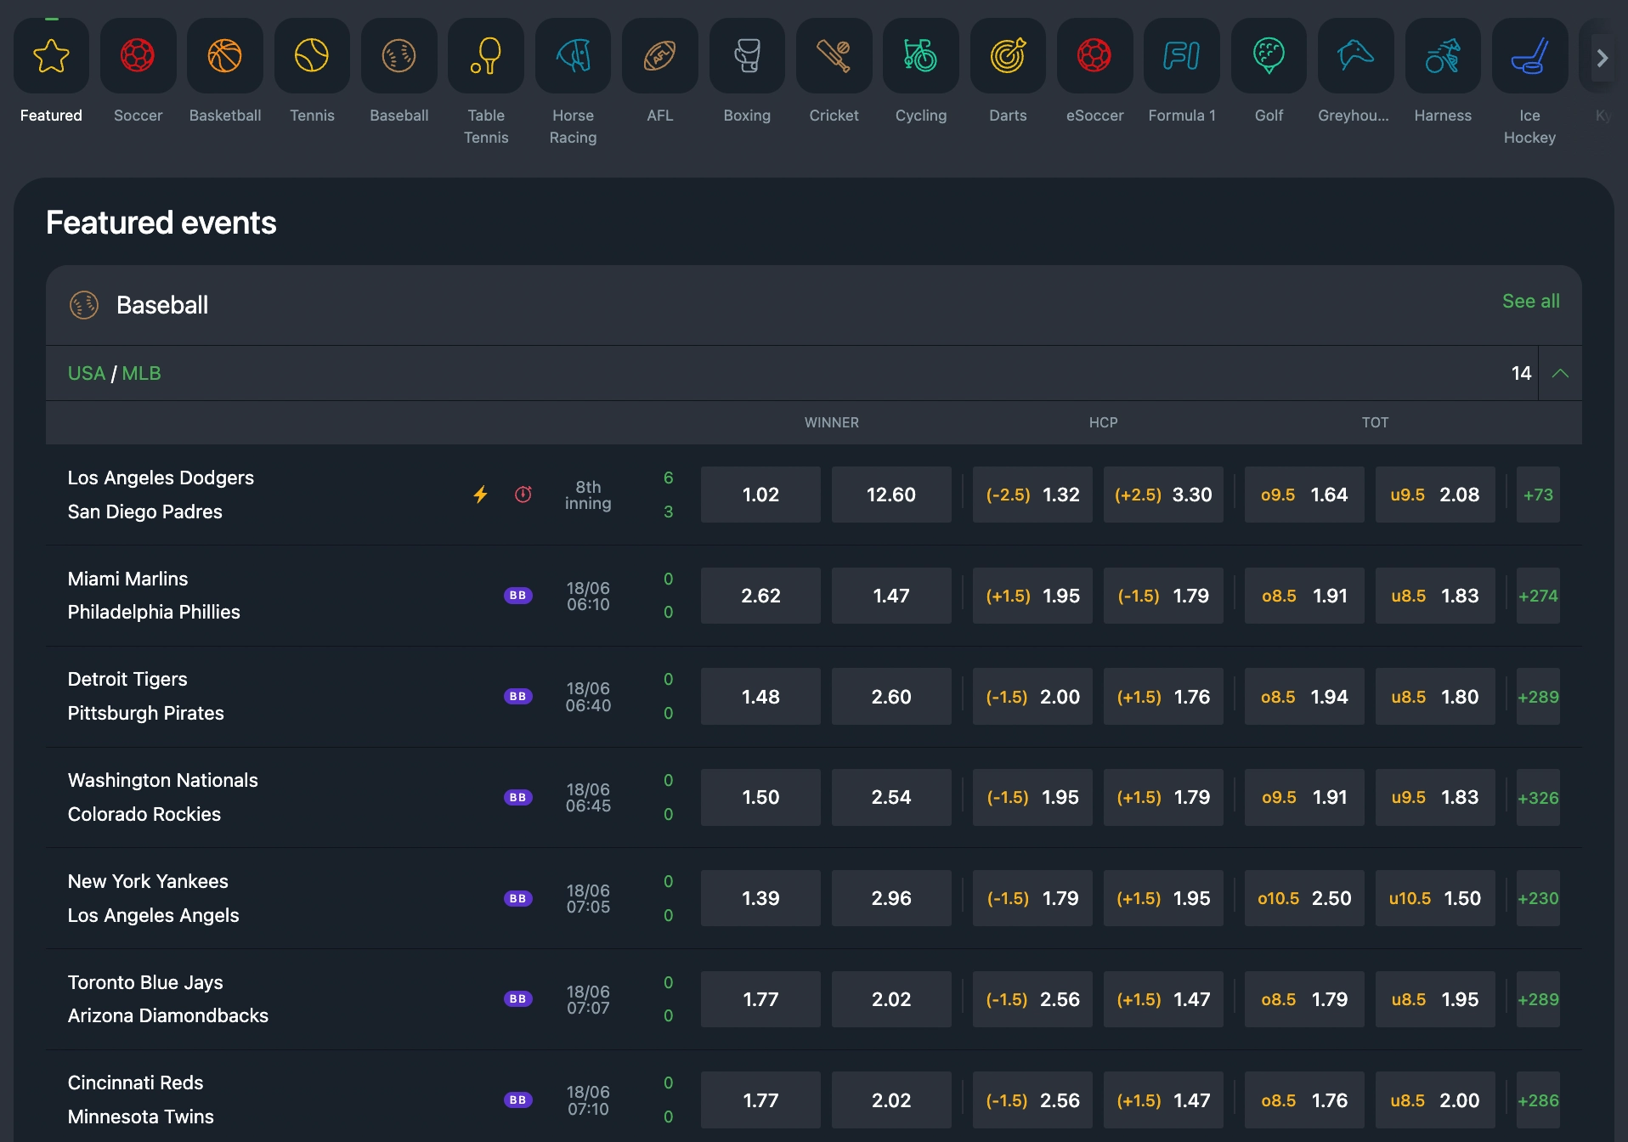Viewport: 1628px width, 1142px height.
Task: Open Cincinnati Reds match page
Action: 135,1083
